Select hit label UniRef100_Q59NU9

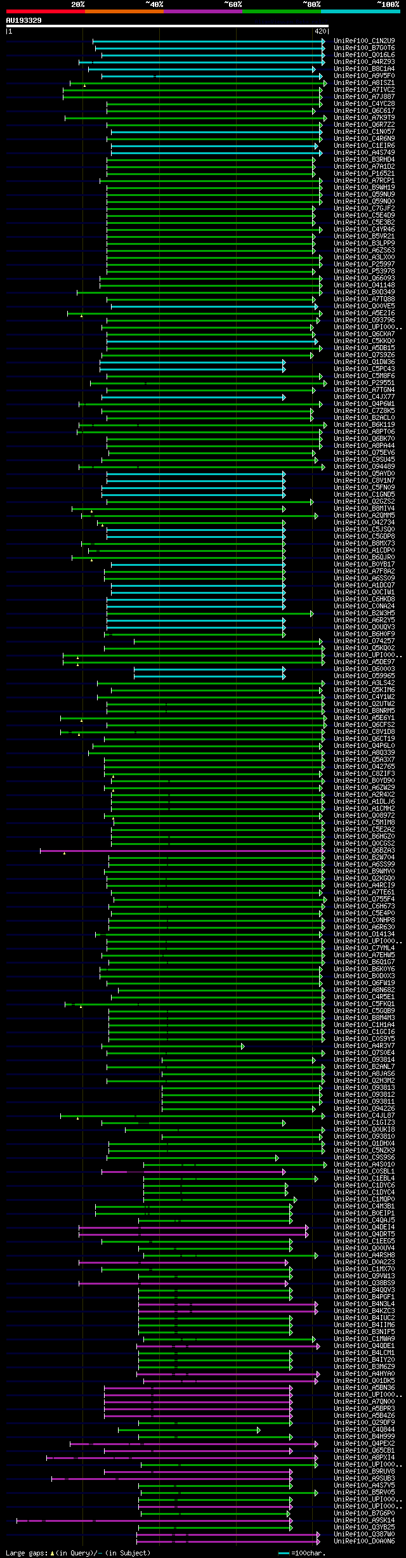(364, 195)
